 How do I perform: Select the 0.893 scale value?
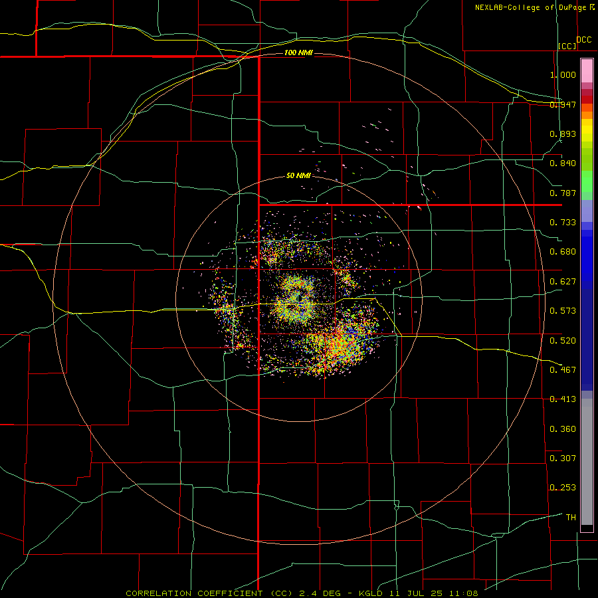point(563,134)
